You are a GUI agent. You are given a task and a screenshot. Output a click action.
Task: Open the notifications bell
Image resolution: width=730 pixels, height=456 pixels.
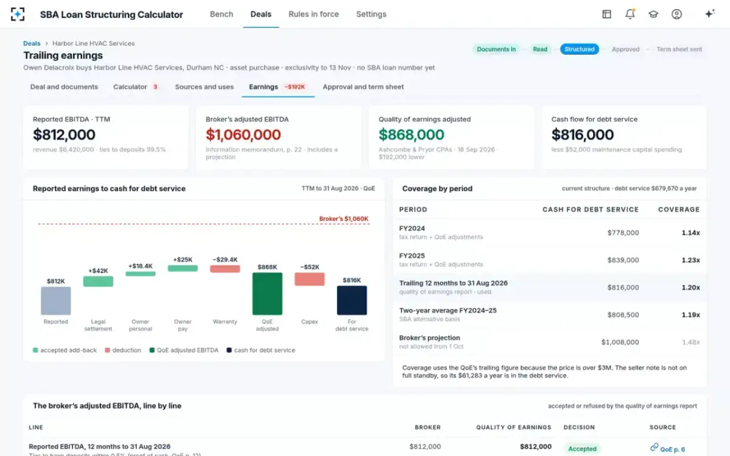pos(630,14)
